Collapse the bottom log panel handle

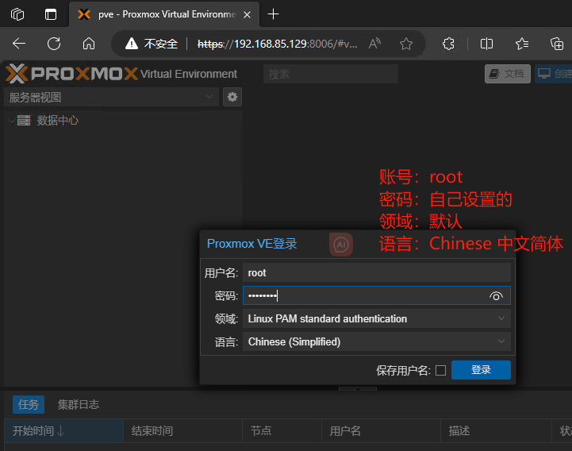point(358,389)
